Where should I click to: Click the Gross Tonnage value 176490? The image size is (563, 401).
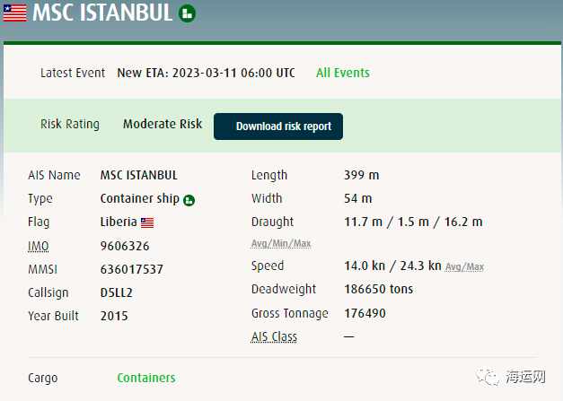coord(365,313)
